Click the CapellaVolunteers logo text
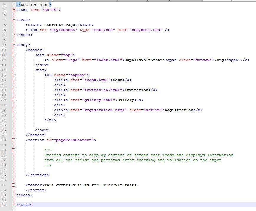This screenshot has width=256, height=211. click(x=144, y=60)
